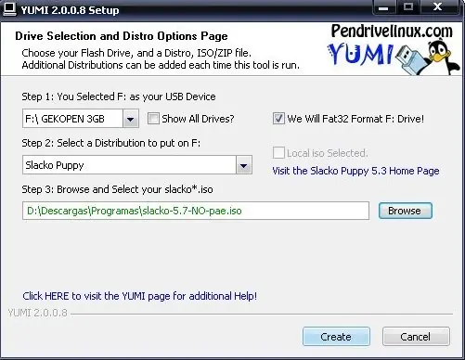This screenshot has height=360, width=465.
Task: Minimize the YUMI Setup window
Action: (383, 8)
